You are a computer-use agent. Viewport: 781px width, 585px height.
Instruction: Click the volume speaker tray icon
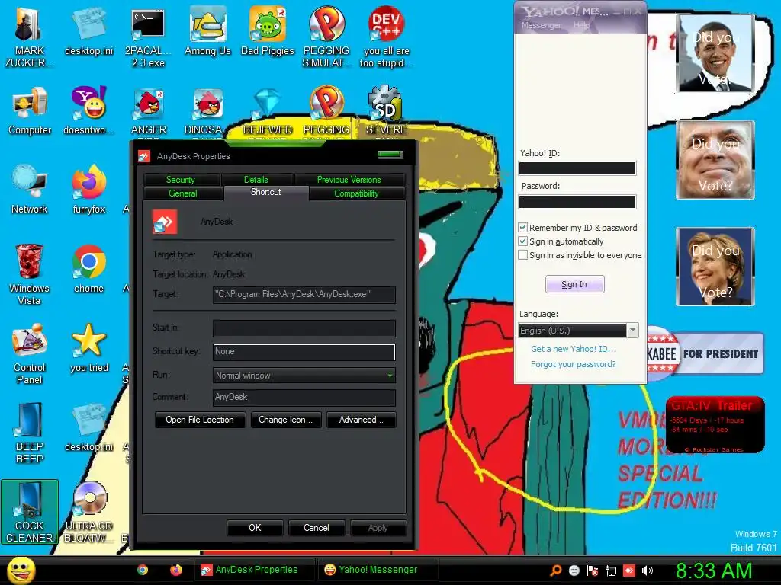[x=647, y=571]
